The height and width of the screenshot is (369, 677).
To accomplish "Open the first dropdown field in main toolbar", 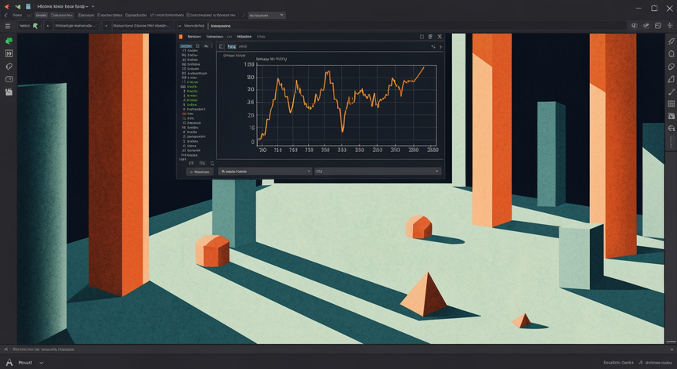I will (x=76, y=26).
